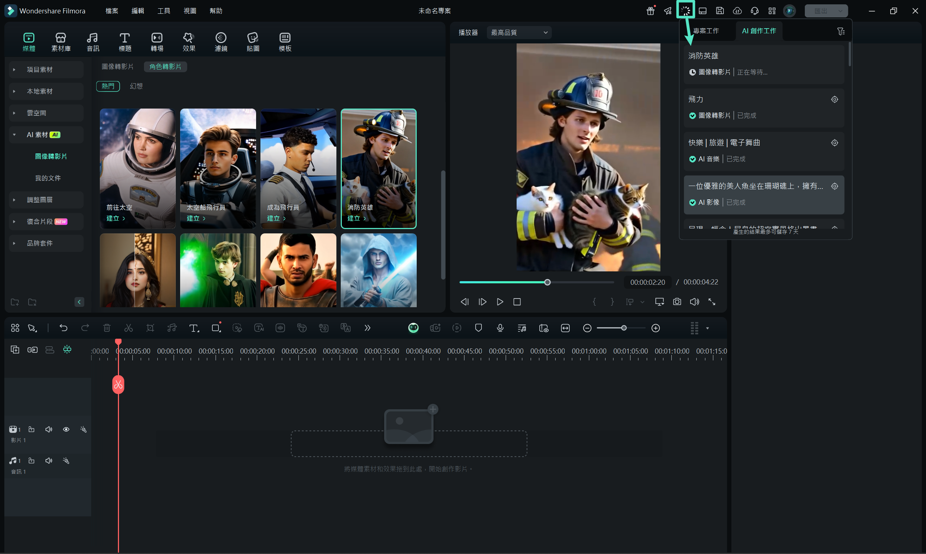
Task: Open the 最高品質 quality dropdown
Action: point(519,33)
